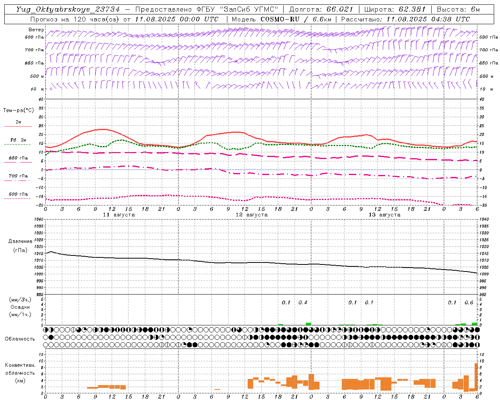500x400 pixels.
Task: Click the green dashed legend line under "Td 2м"
Action: [x=18, y=145]
